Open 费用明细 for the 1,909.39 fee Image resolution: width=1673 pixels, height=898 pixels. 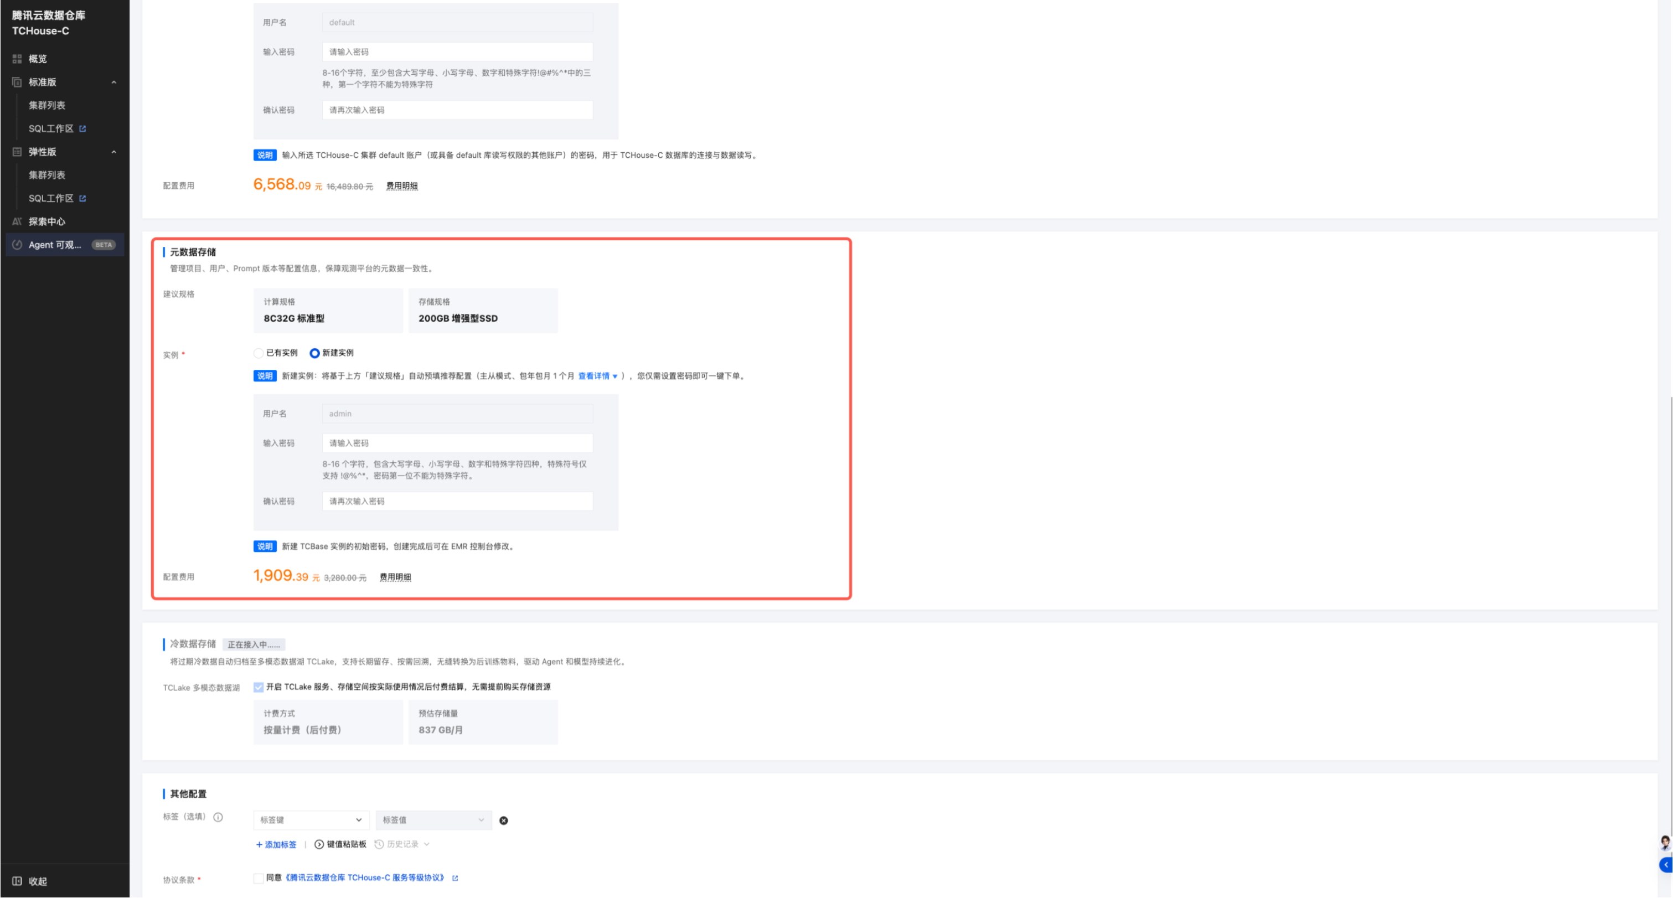point(395,577)
